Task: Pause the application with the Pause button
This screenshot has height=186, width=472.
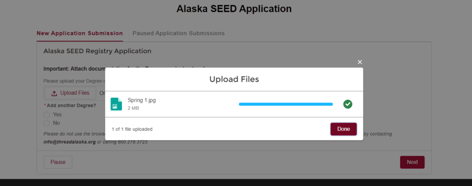Action: 58,162
